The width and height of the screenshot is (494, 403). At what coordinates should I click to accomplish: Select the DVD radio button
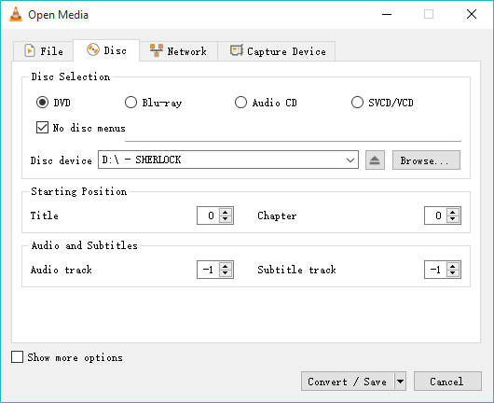42,103
